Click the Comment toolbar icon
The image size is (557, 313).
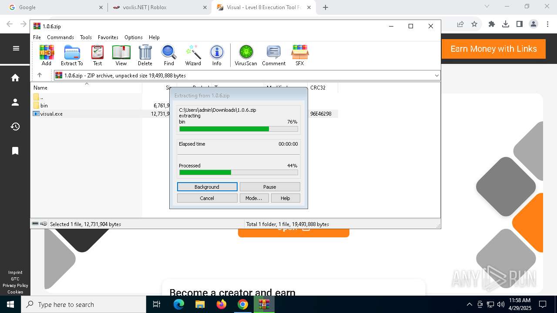tap(274, 55)
